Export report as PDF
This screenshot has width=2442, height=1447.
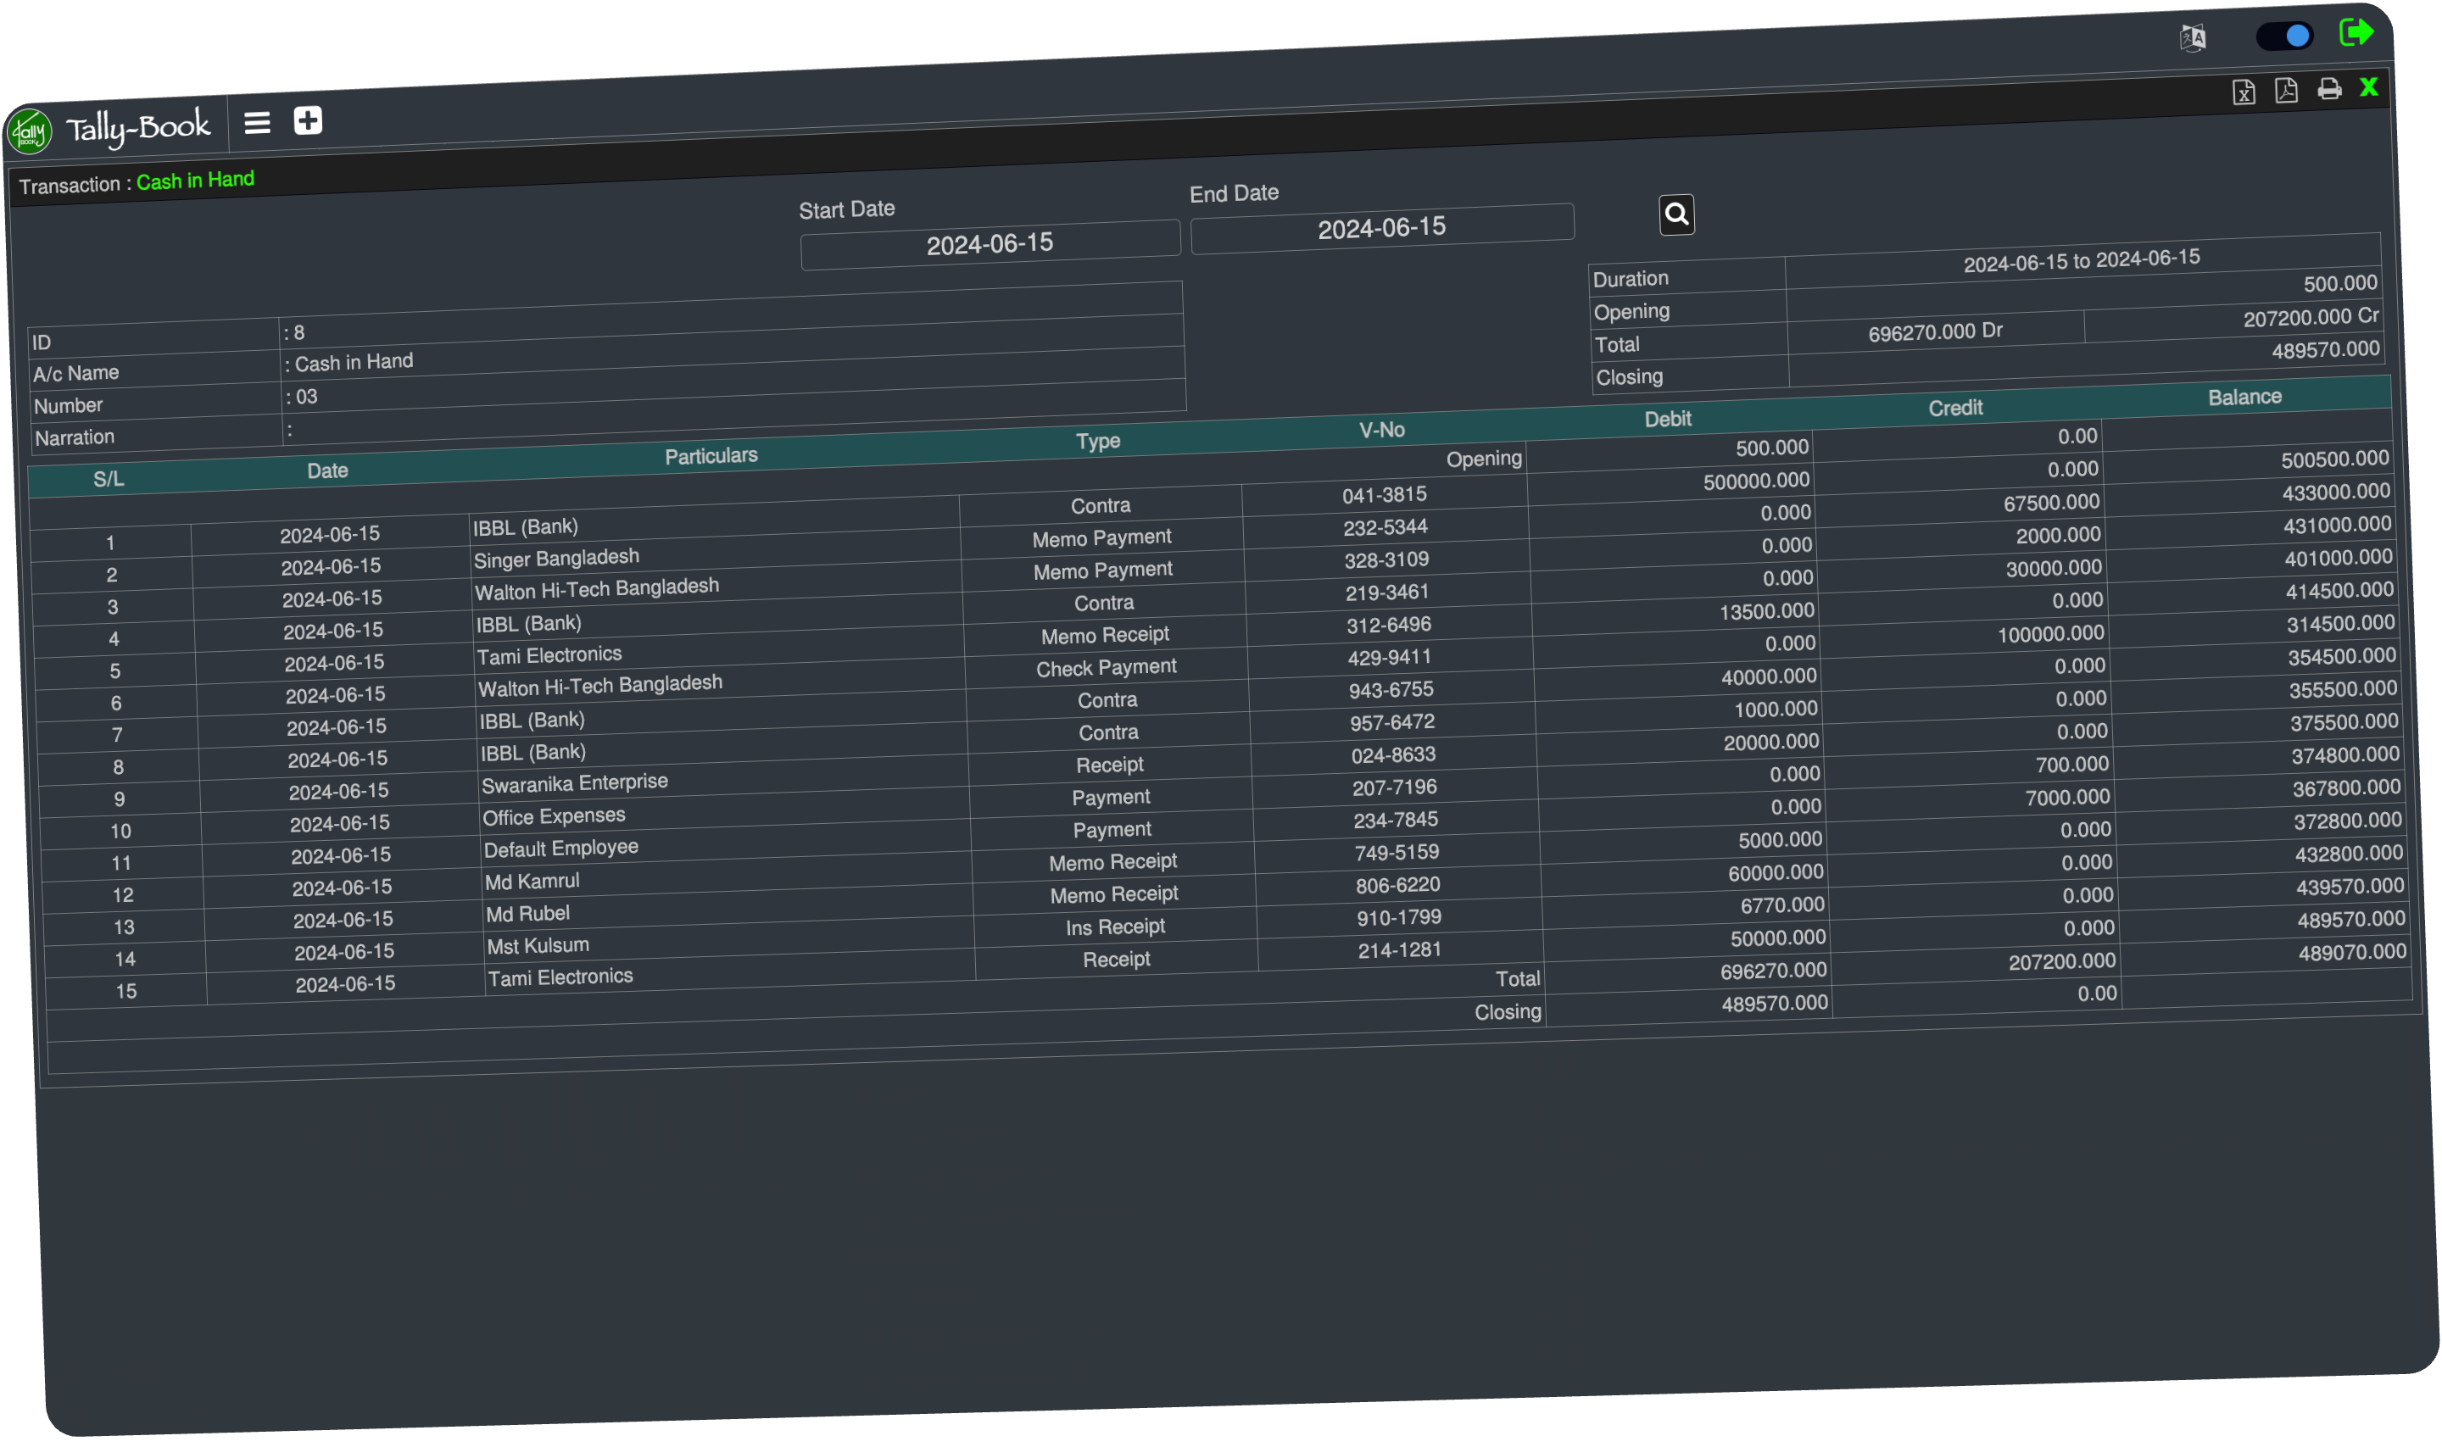point(2286,91)
